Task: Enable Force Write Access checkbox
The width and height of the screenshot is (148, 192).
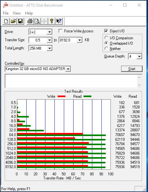Action: click(60, 31)
